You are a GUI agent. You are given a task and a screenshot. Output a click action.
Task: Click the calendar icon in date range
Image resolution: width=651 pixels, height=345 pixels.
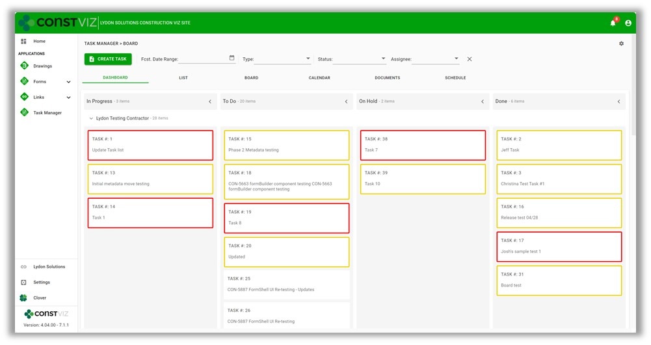click(x=232, y=58)
